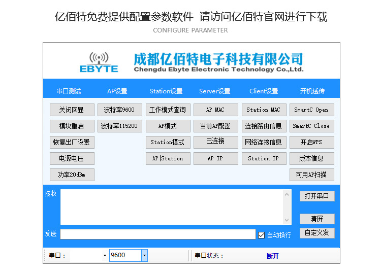Click the 模块重启 button
The height and width of the screenshot is (275, 381).
click(x=72, y=126)
